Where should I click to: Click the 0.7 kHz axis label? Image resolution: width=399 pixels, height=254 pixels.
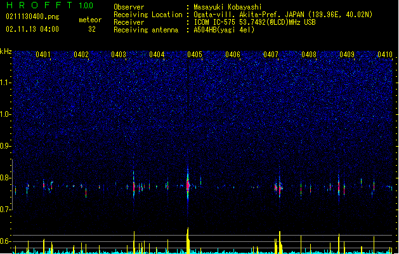6,210
